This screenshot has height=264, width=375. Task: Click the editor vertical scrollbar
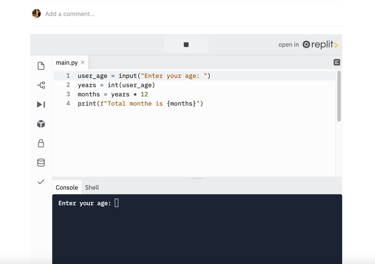(339, 96)
